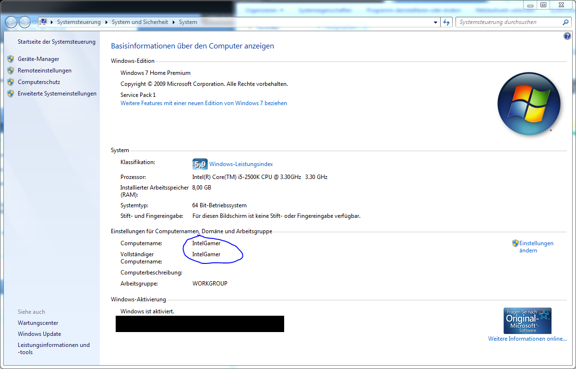This screenshot has height=369, width=576.
Task: Click shield icon beside Computerschutz
Action: (x=11, y=82)
